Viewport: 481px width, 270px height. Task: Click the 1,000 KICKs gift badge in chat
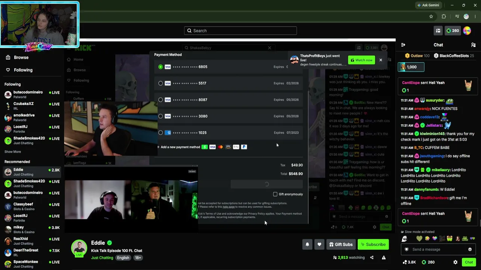pos(411,67)
